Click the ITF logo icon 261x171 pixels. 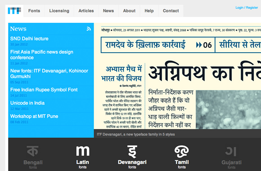14,11
